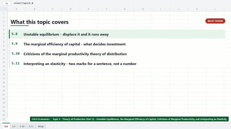Select row 27 header
Viewport: 231px width, 129px height.
[4, 119]
